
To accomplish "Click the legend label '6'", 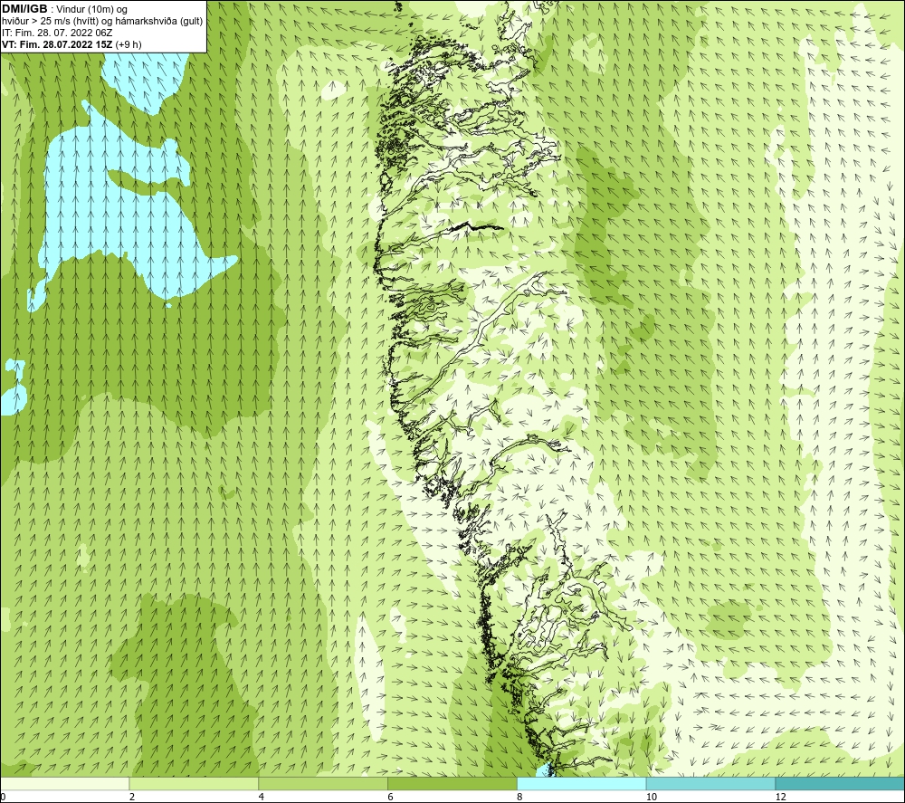I will (391, 797).
